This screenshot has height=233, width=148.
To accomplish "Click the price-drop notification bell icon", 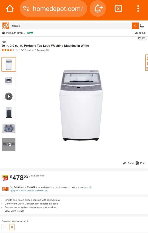I will click(98, 9).
